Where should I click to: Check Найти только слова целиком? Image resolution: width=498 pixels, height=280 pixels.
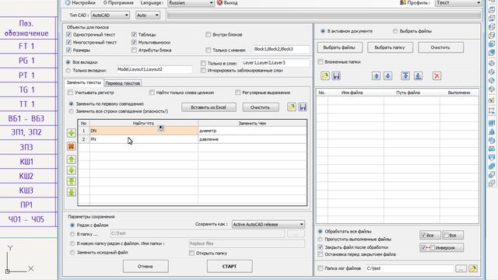click(x=152, y=93)
